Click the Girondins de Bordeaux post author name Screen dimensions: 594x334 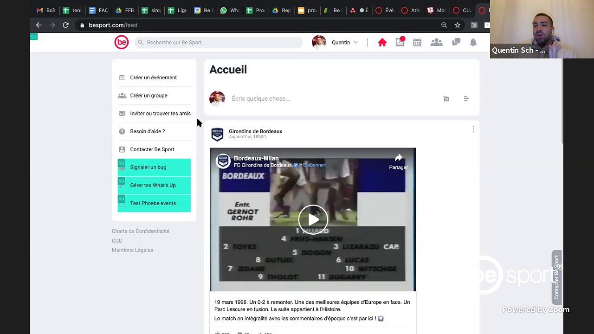255,131
